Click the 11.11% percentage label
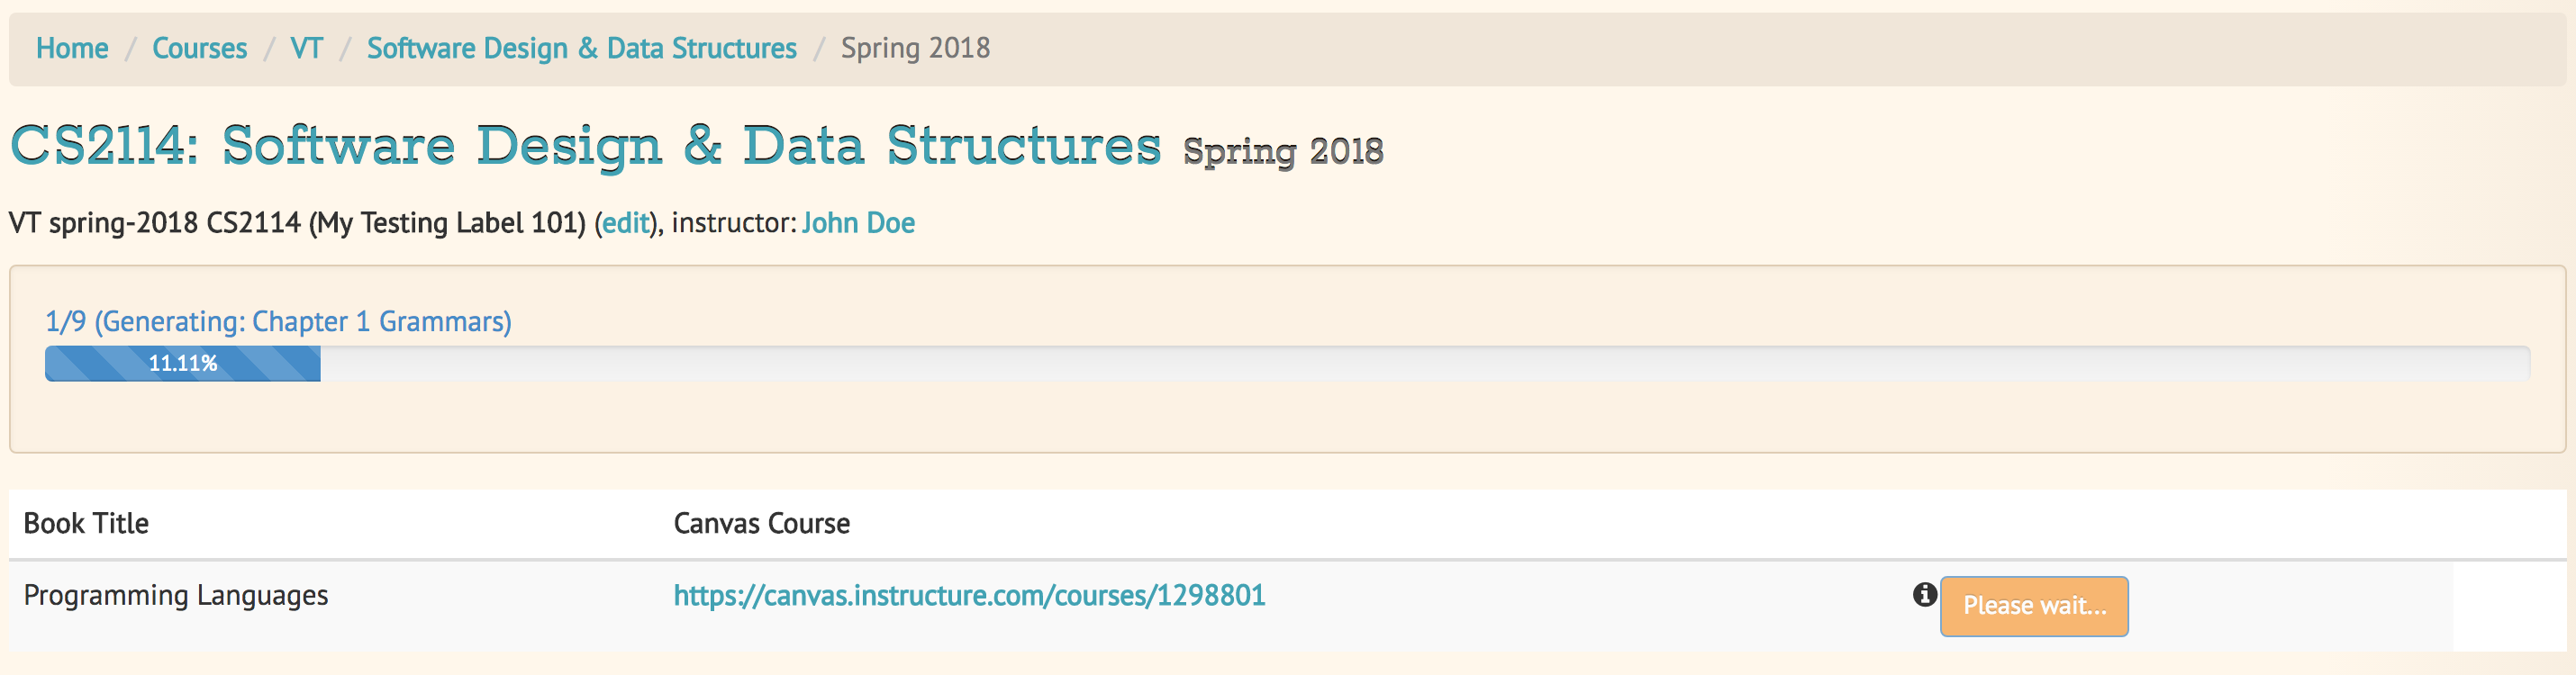Screen dimensions: 2576x675 [183, 364]
